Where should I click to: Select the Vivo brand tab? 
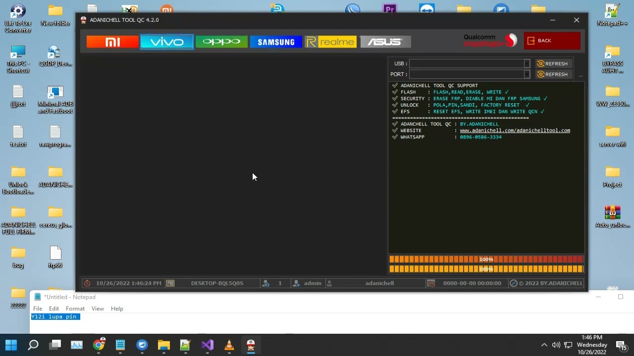click(167, 42)
